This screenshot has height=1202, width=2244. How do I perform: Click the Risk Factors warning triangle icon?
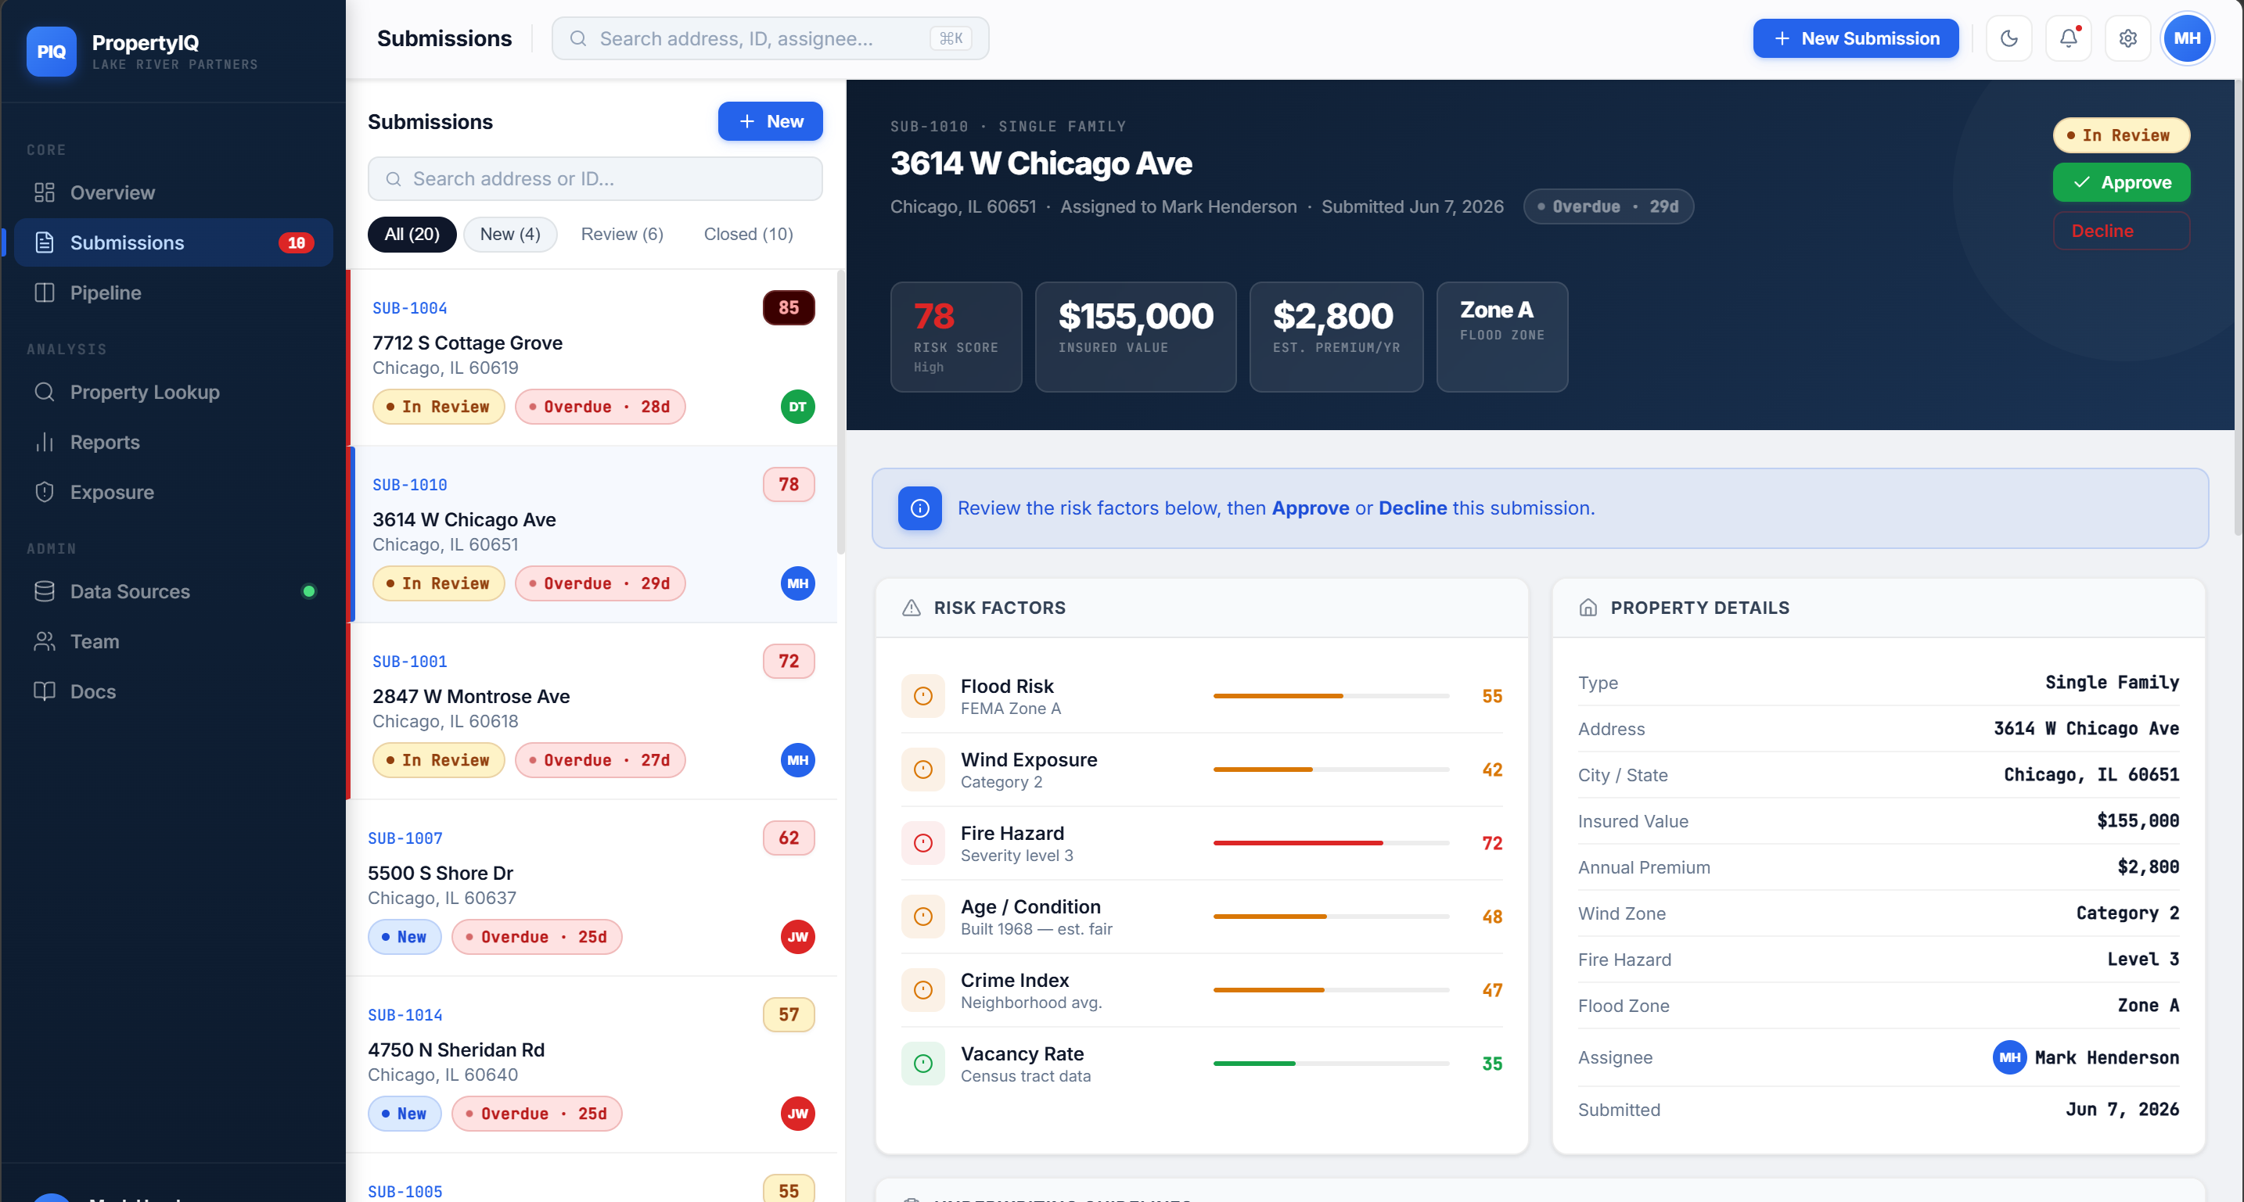[912, 608]
